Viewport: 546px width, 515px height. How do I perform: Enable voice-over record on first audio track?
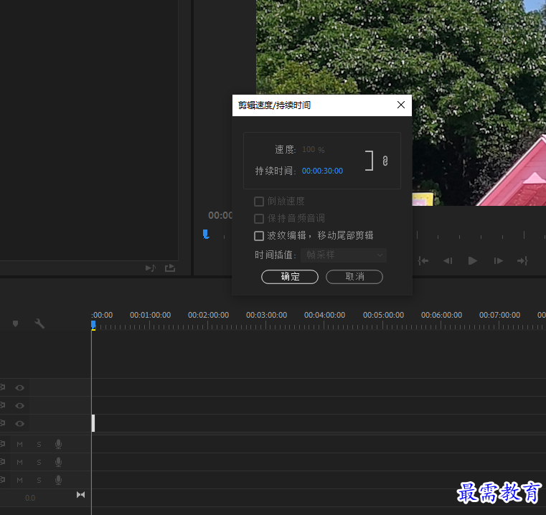[59, 444]
